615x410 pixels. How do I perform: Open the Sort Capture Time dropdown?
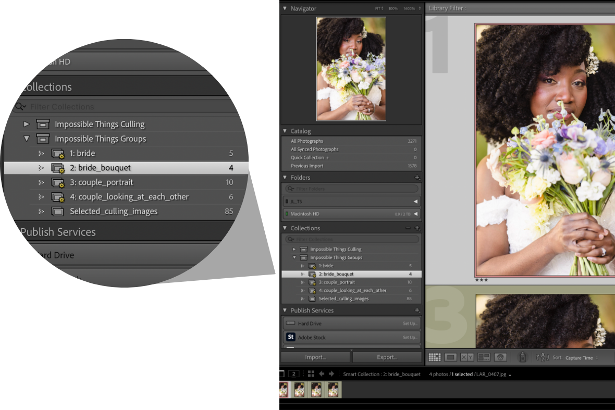pos(581,358)
